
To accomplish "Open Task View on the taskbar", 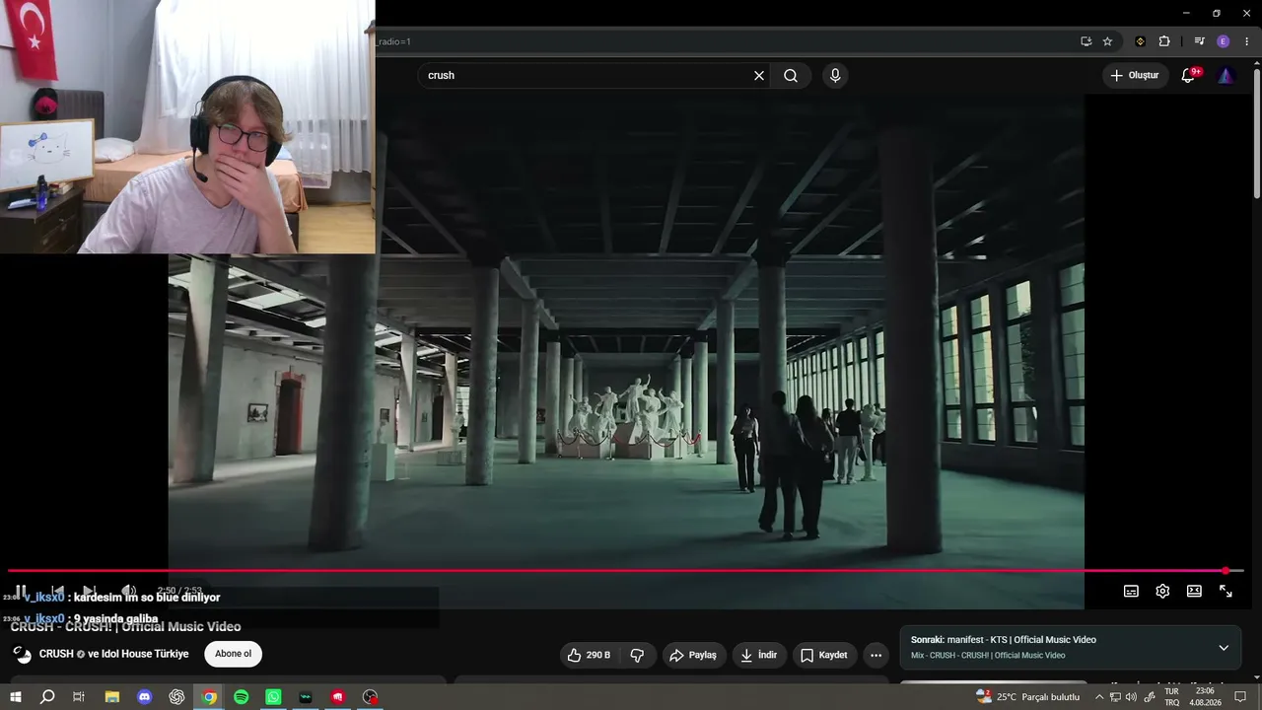I will pyautogui.click(x=79, y=697).
